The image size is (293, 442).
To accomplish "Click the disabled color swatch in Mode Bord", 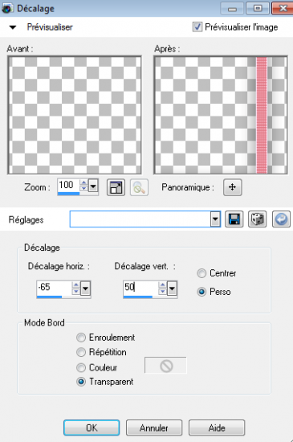I will tap(165, 366).
